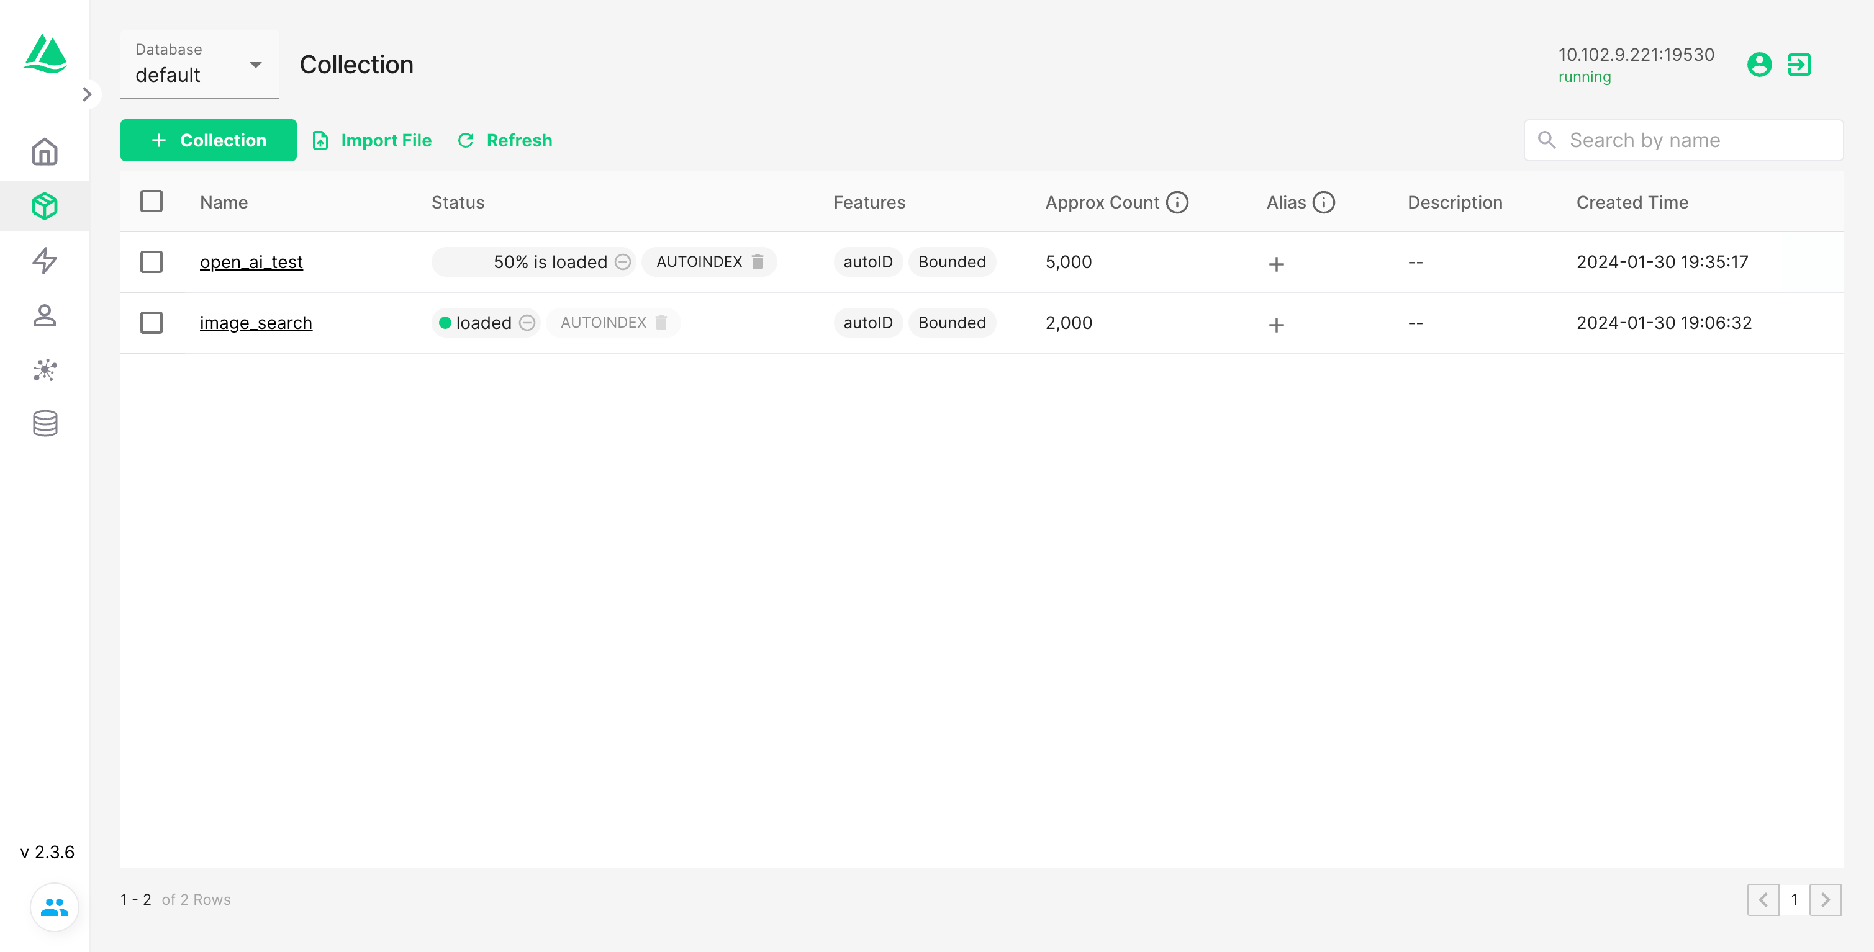Click the Import File option

[x=372, y=140]
